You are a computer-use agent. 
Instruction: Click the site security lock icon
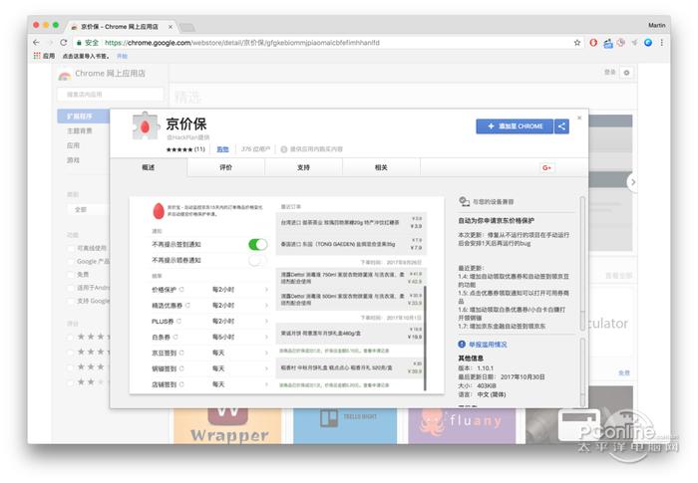79,43
